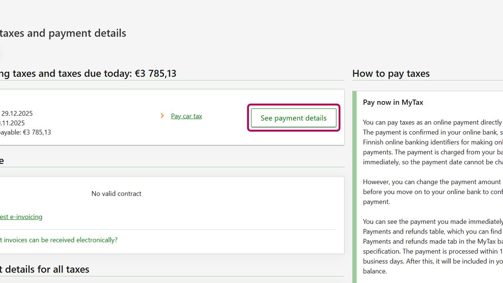
Task: Click the taxes and payment details page title
Action: pyautogui.click(x=63, y=33)
